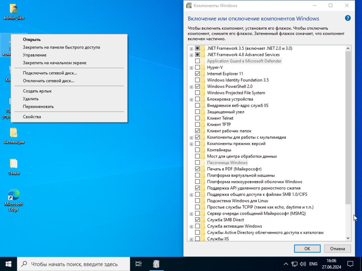Enable Платформа виртуальной машины checkbox
This screenshot has height=271, width=362.
point(197,176)
